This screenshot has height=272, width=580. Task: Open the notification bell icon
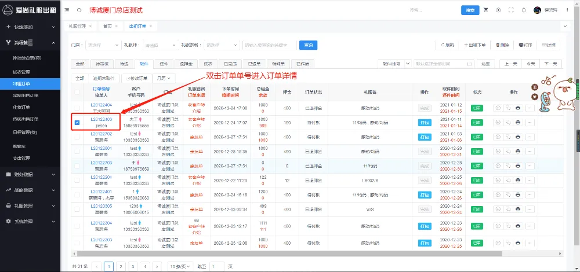(524, 10)
